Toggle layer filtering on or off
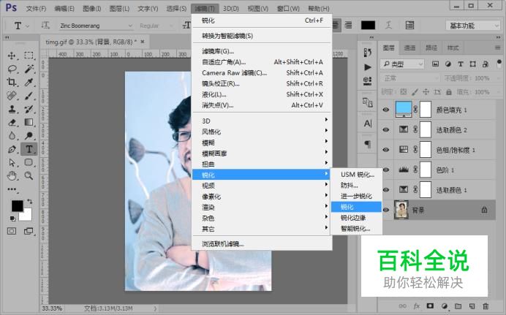Viewport: 506px width, 315px height. point(499,62)
